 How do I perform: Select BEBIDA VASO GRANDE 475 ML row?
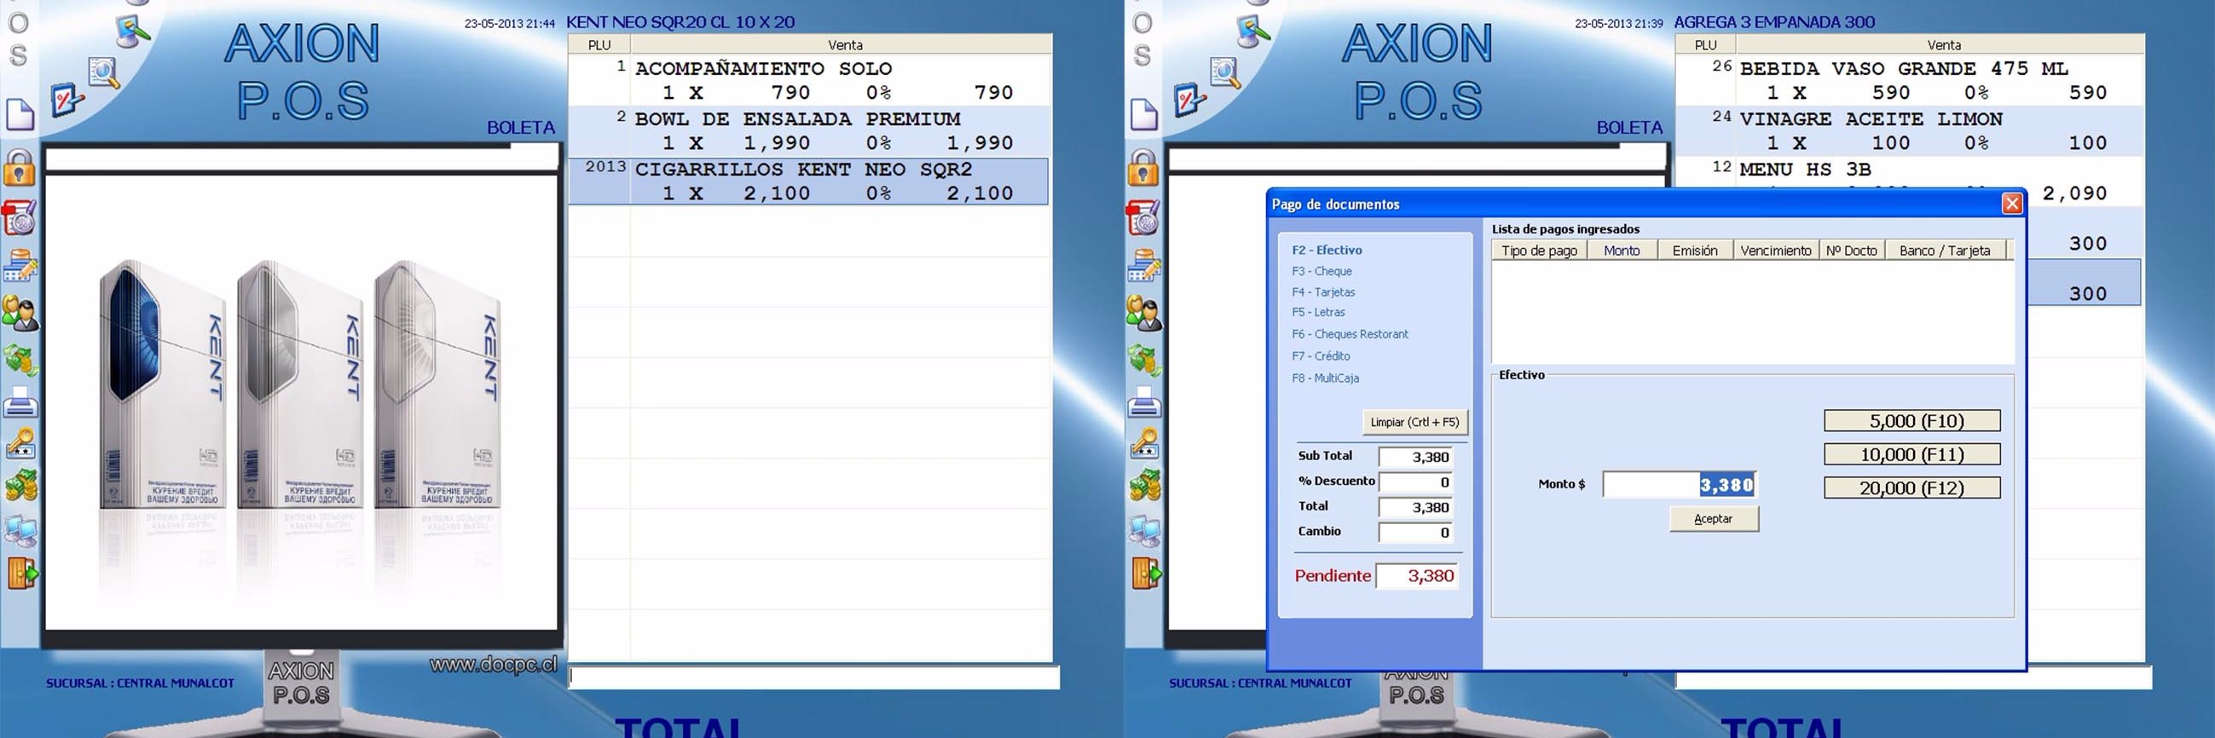(x=1908, y=81)
